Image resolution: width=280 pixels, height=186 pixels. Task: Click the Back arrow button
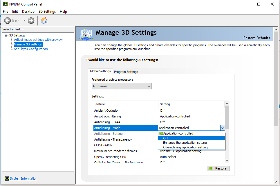[x=8, y=21]
